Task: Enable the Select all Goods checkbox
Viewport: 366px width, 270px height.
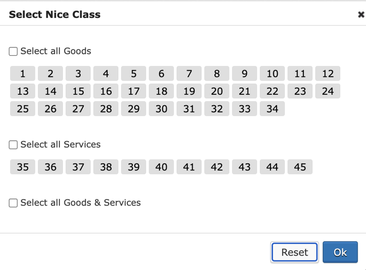Action: coord(13,51)
